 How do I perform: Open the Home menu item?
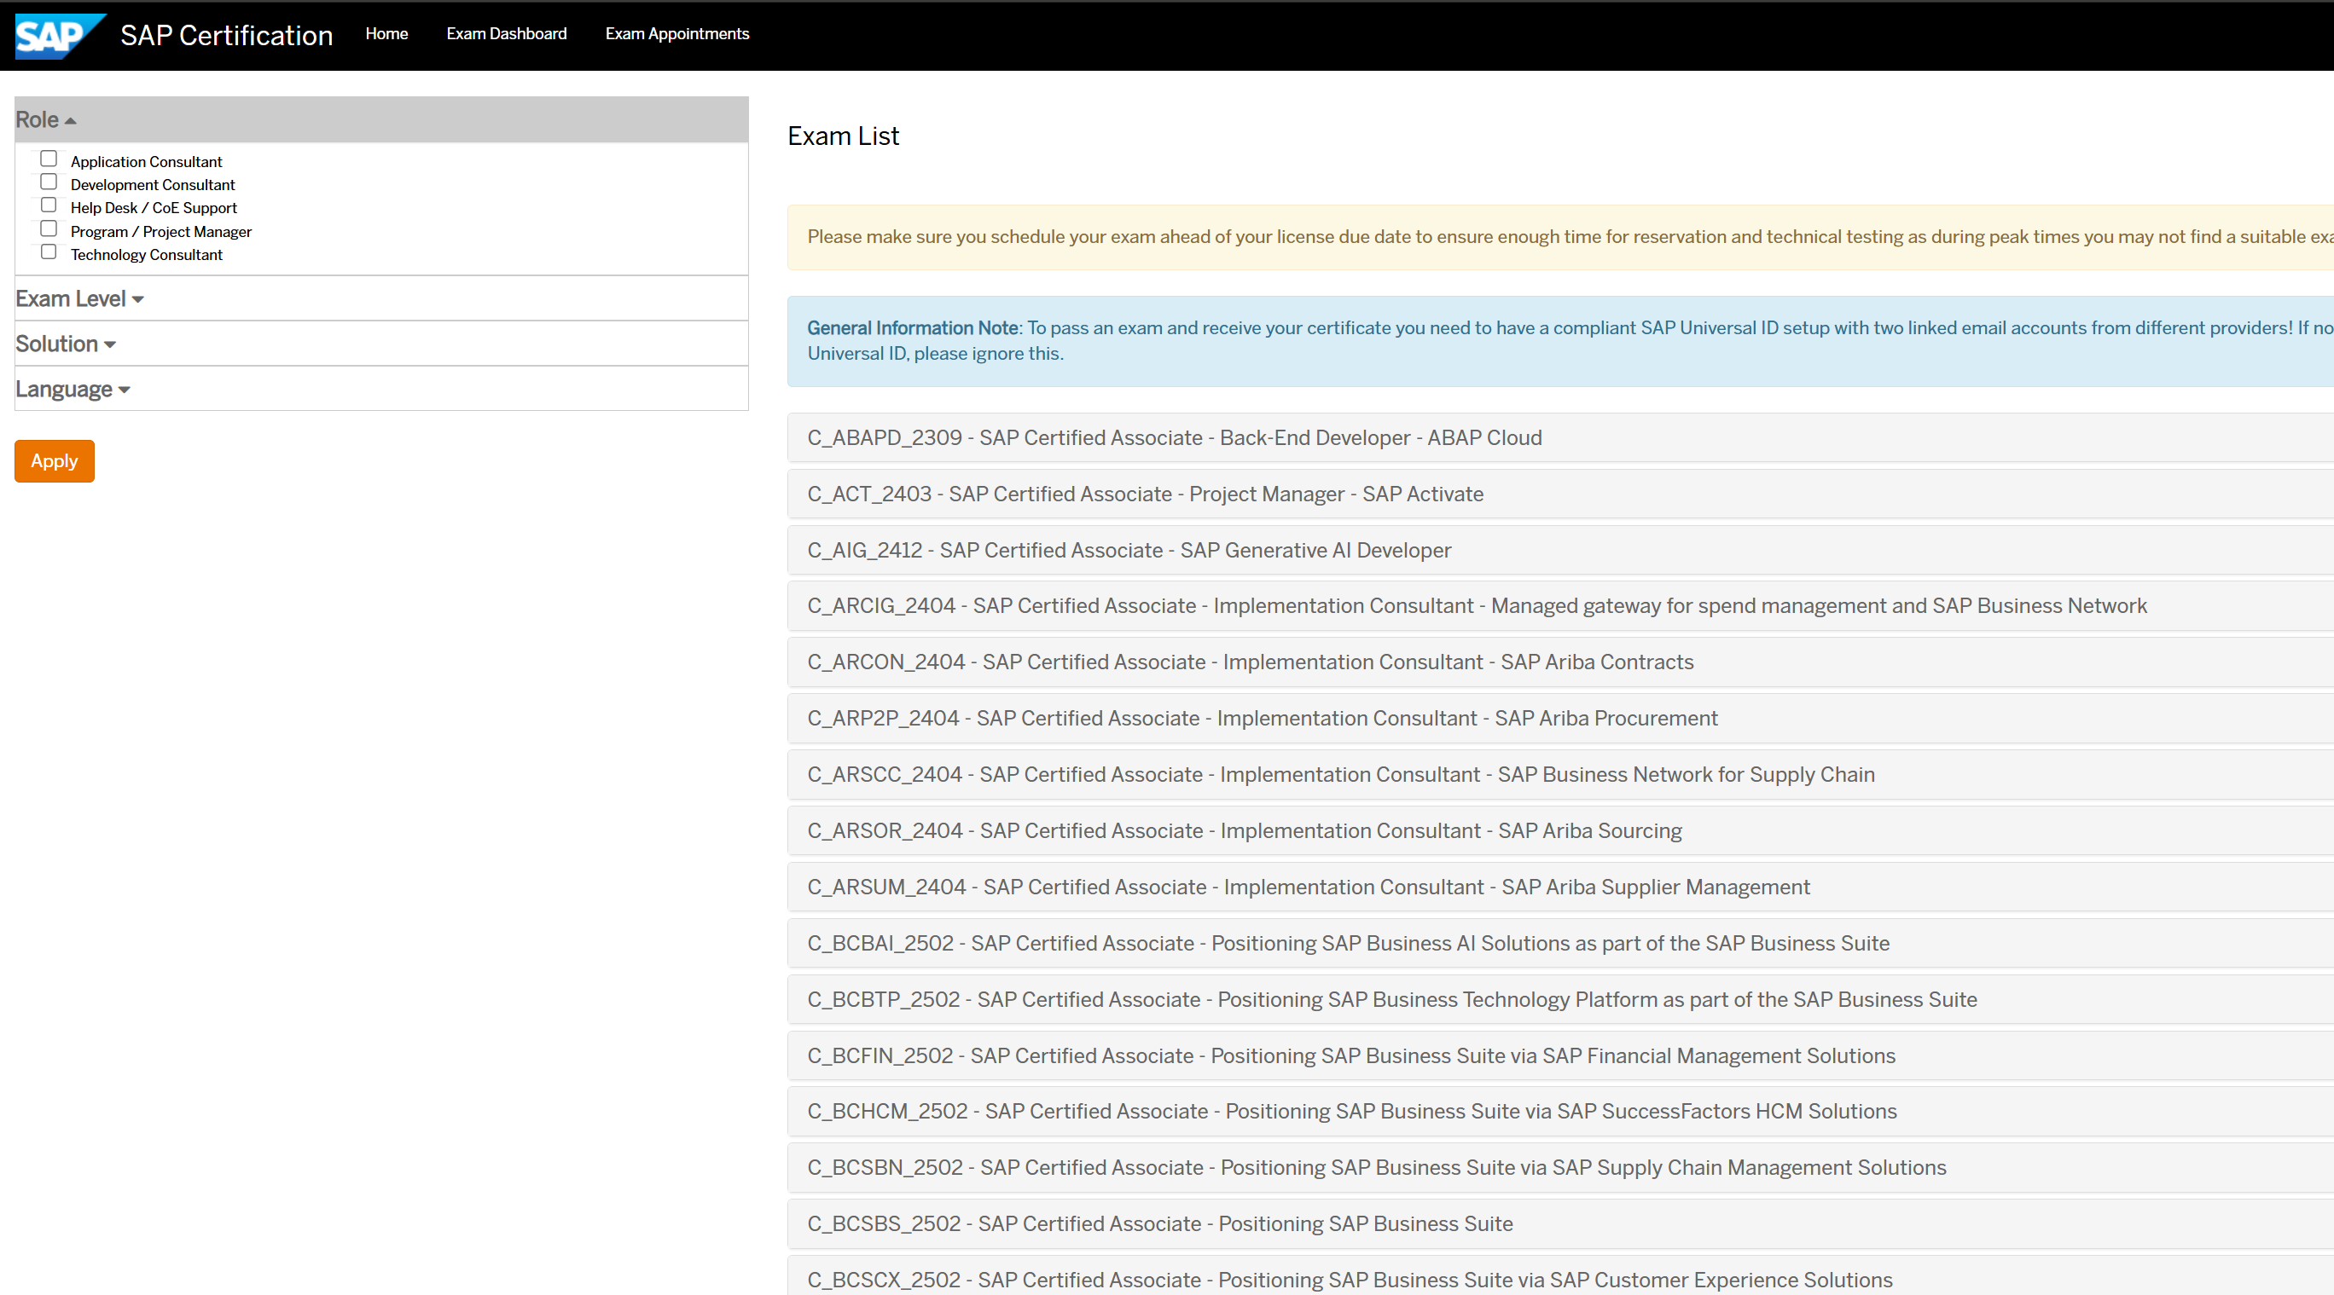tap(386, 33)
